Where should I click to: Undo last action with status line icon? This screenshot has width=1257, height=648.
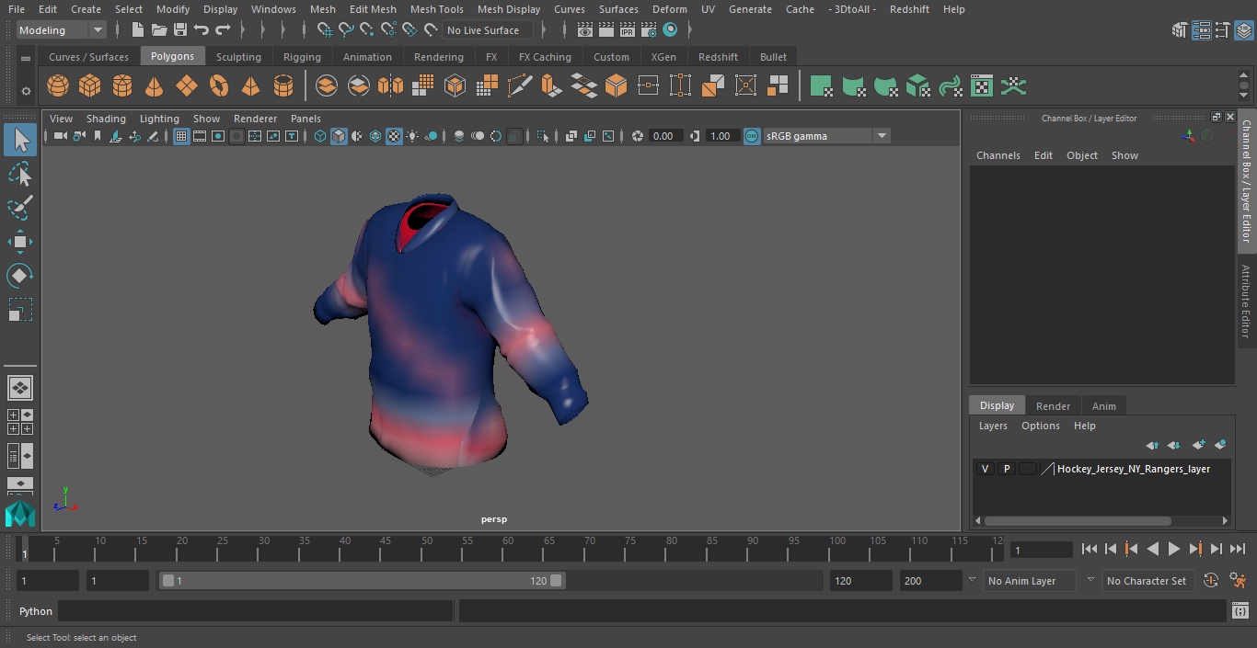coord(202,30)
